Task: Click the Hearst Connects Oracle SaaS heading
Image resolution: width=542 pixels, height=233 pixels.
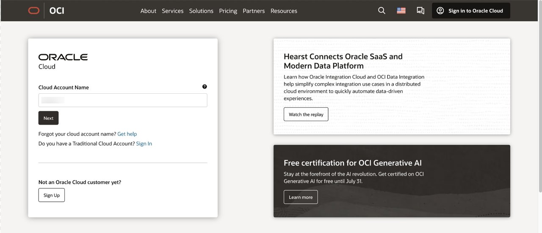Action: pyautogui.click(x=343, y=61)
